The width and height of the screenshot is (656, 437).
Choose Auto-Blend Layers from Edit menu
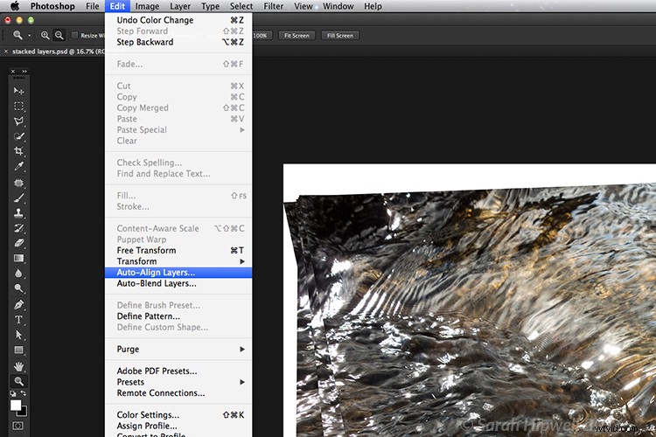pos(178,283)
